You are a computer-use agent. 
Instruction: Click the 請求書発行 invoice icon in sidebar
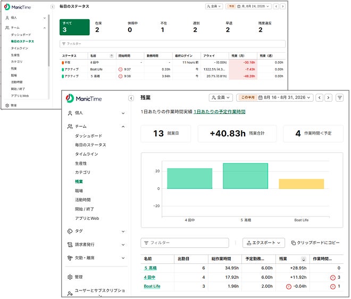click(70, 245)
